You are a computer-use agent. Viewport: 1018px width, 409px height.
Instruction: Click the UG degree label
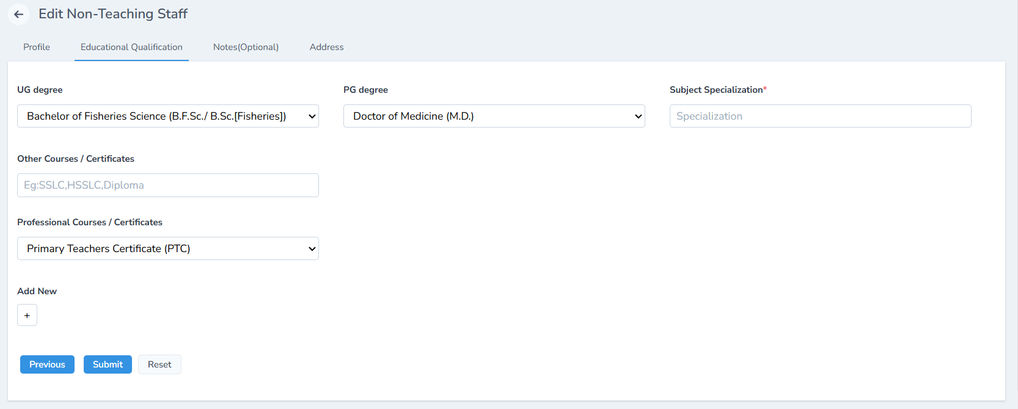(x=40, y=90)
